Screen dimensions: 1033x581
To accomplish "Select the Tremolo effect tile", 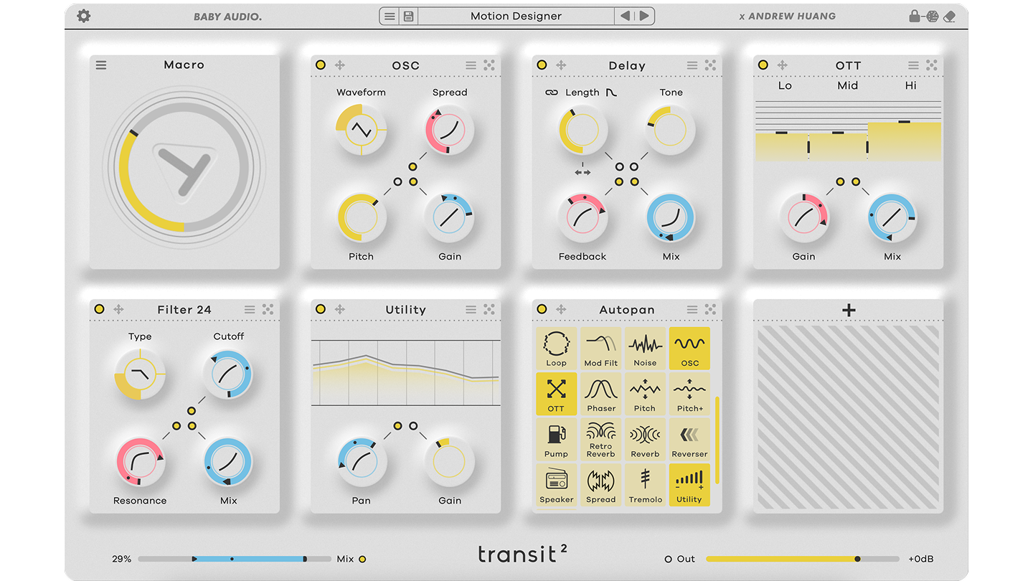I will pos(645,485).
